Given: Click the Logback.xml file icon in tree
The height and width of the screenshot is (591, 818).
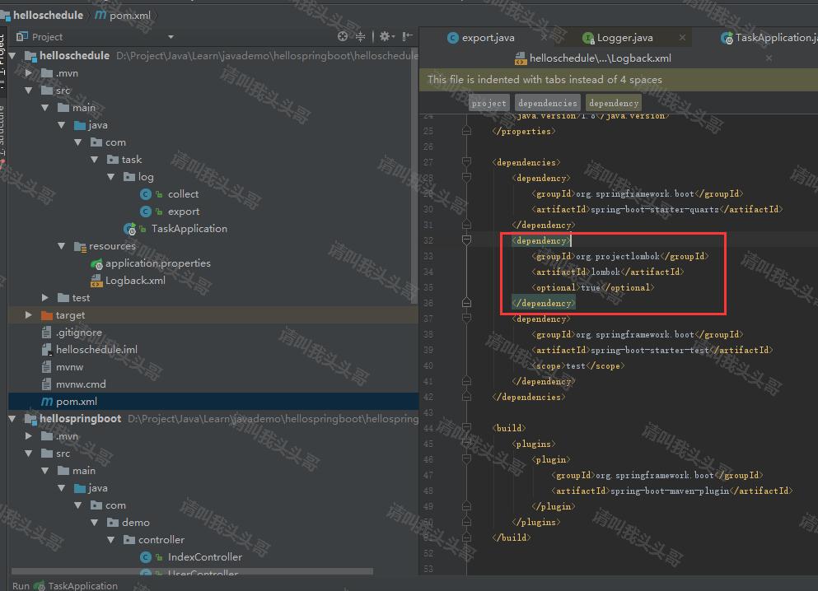Looking at the screenshot, I should [96, 281].
